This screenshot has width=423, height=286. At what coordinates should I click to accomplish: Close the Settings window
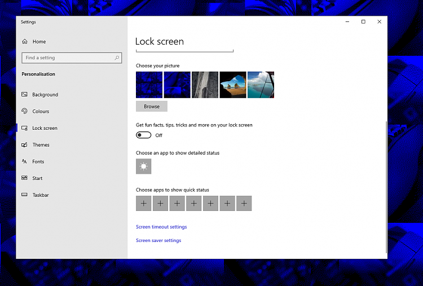pyautogui.click(x=380, y=21)
